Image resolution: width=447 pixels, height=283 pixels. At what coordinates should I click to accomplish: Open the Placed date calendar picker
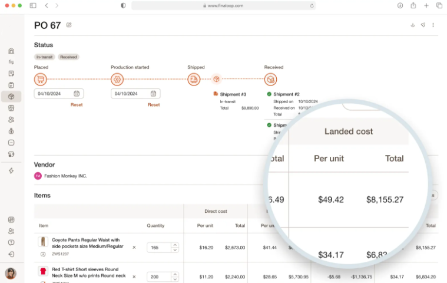tap(77, 93)
